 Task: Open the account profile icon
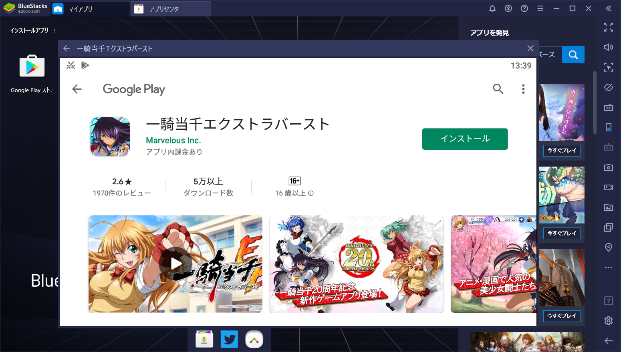[x=508, y=8]
